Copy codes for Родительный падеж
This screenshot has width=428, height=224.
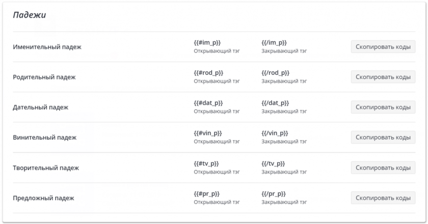(383, 77)
